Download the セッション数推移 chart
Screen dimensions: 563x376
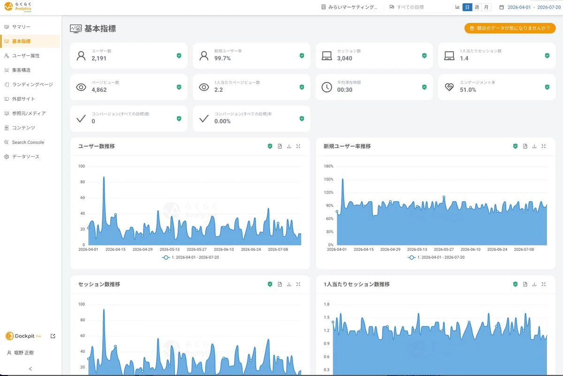[289, 284]
